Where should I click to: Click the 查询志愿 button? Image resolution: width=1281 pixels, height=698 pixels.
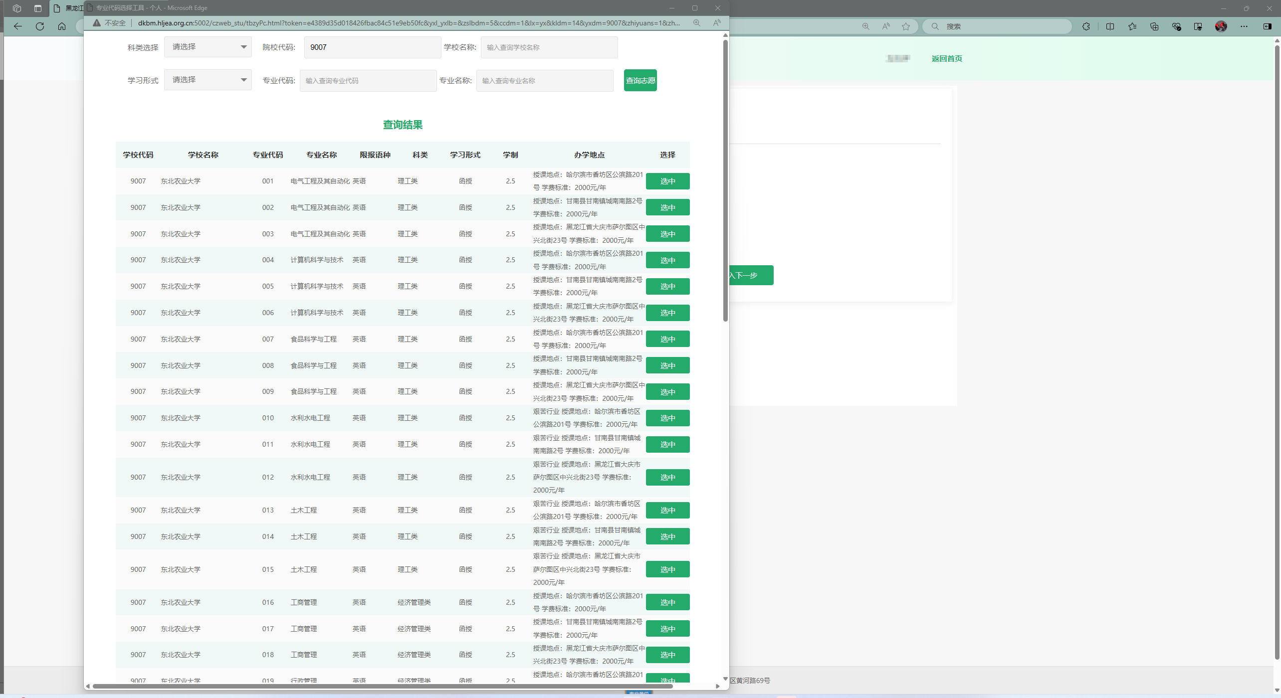point(640,80)
